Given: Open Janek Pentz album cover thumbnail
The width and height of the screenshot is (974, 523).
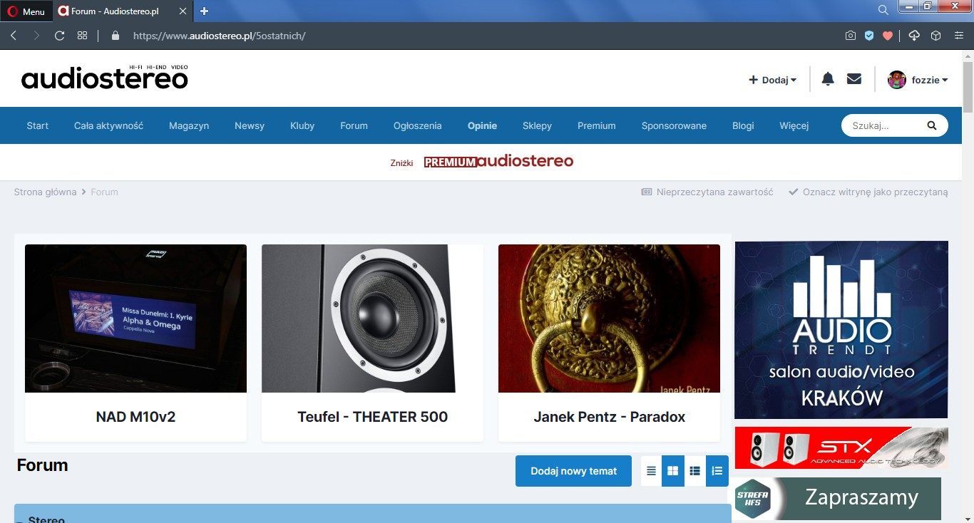Looking at the screenshot, I should [x=609, y=319].
